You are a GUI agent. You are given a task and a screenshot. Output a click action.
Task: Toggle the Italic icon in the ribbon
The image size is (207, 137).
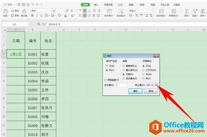[37, 16]
